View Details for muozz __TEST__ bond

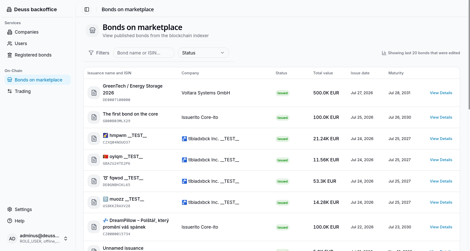click(441, 202)
